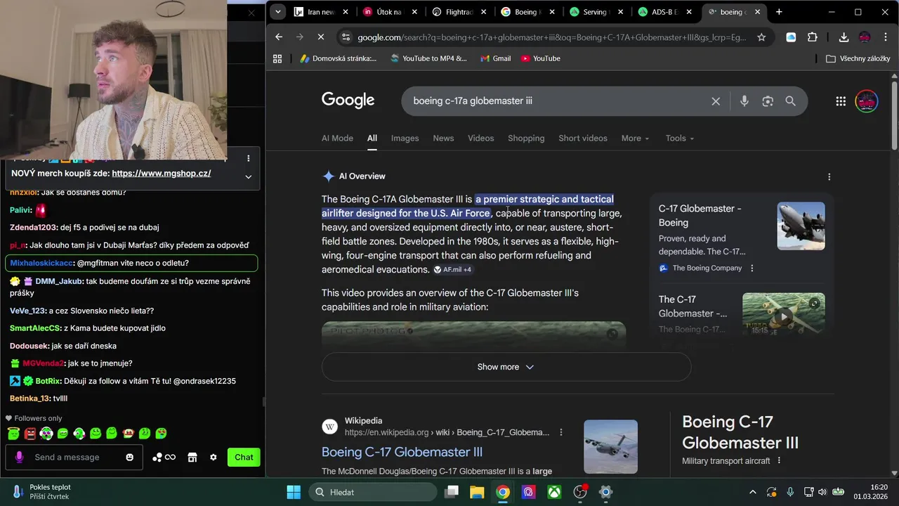Open Chrome profile avatar in toolbar

pos(865,37)
